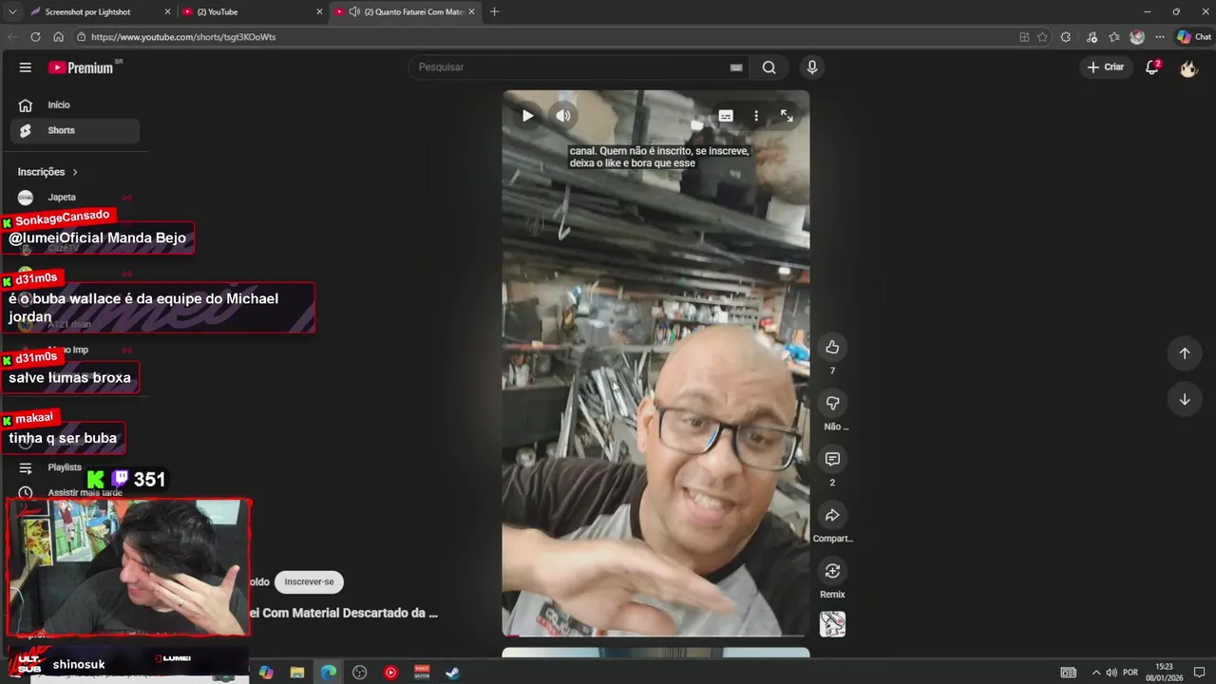The image size is (1216, 684).
Task: Open Microsoft Edge from taskbar
Action: (x=328, y=673)
